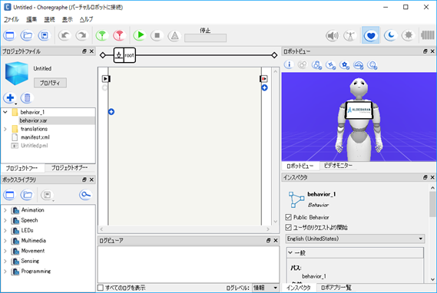
Task: Expand the LEDs library category
Action: (5, 230)
